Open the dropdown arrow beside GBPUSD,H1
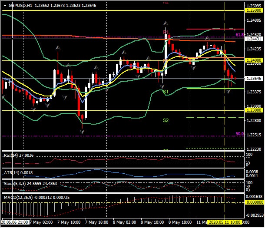The height and width of the screenshot is (228, 265). (4, 6)
